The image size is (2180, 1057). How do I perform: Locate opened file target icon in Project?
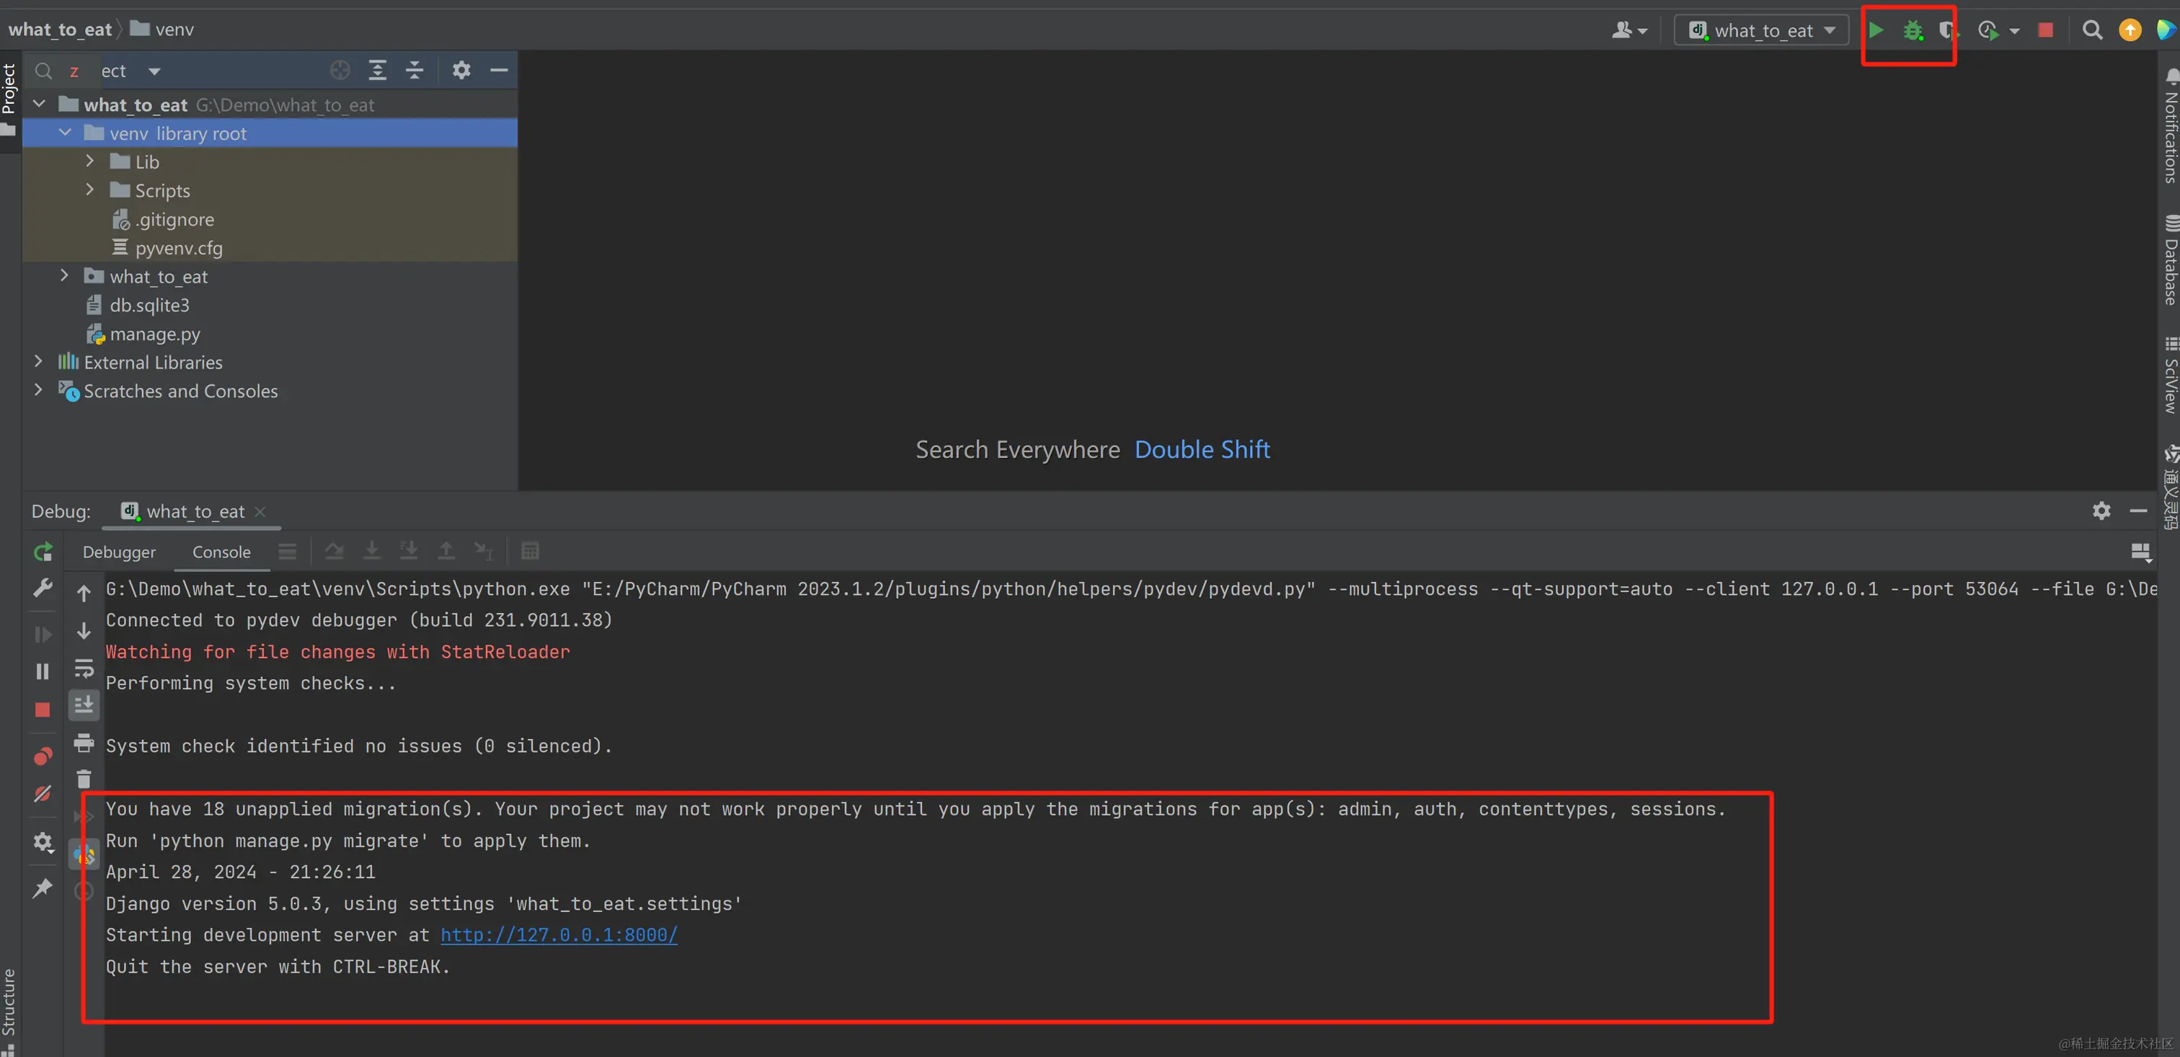click(x=340, y=70)
